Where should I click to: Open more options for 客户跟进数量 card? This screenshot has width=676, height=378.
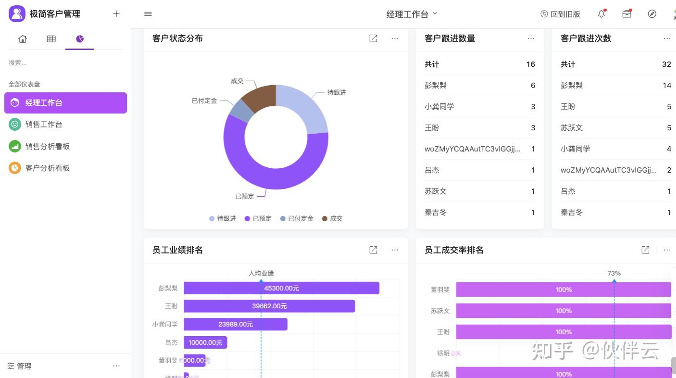[x=531, y=38]
